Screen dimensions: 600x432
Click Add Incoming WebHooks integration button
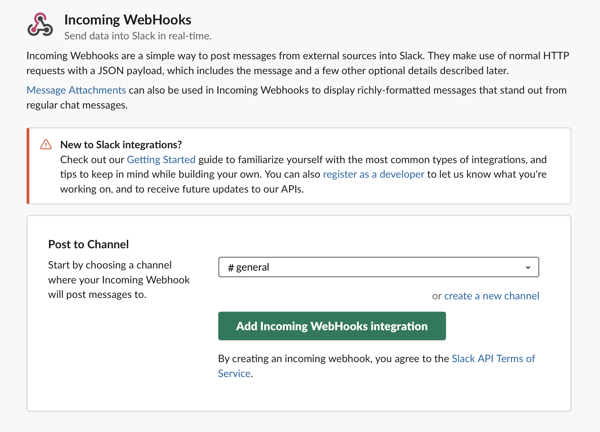pyautogui.click(x=332, y=326)
